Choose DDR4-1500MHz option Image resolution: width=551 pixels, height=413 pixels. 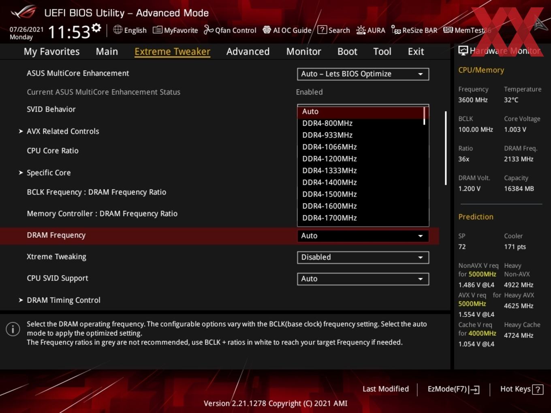click(x=361, y=194)
